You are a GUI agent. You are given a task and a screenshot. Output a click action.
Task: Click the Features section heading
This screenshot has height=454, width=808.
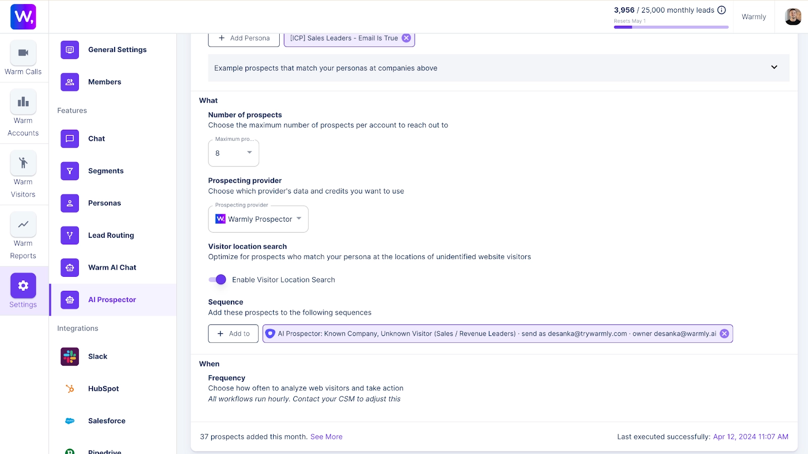pyautogui.click(x=72, y=111)
